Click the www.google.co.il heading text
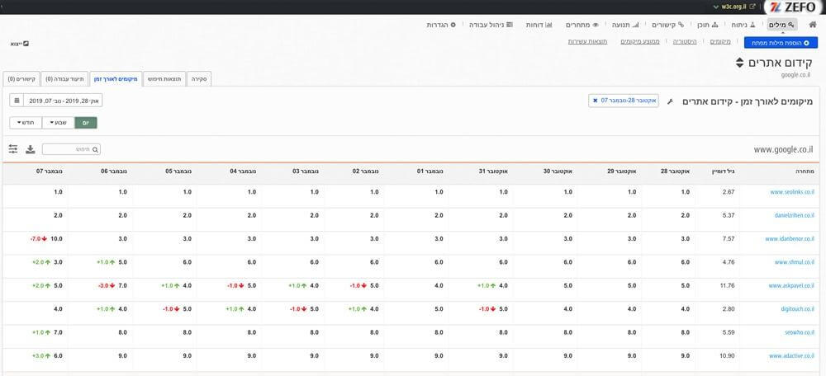The height and width of the screenshot is (376, 826). click(x=784, y=149)
